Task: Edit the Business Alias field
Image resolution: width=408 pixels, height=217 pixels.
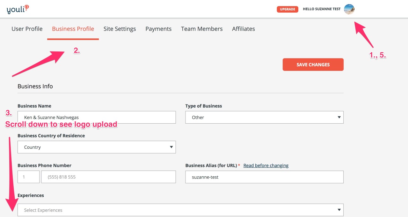Action: point(265,177)
